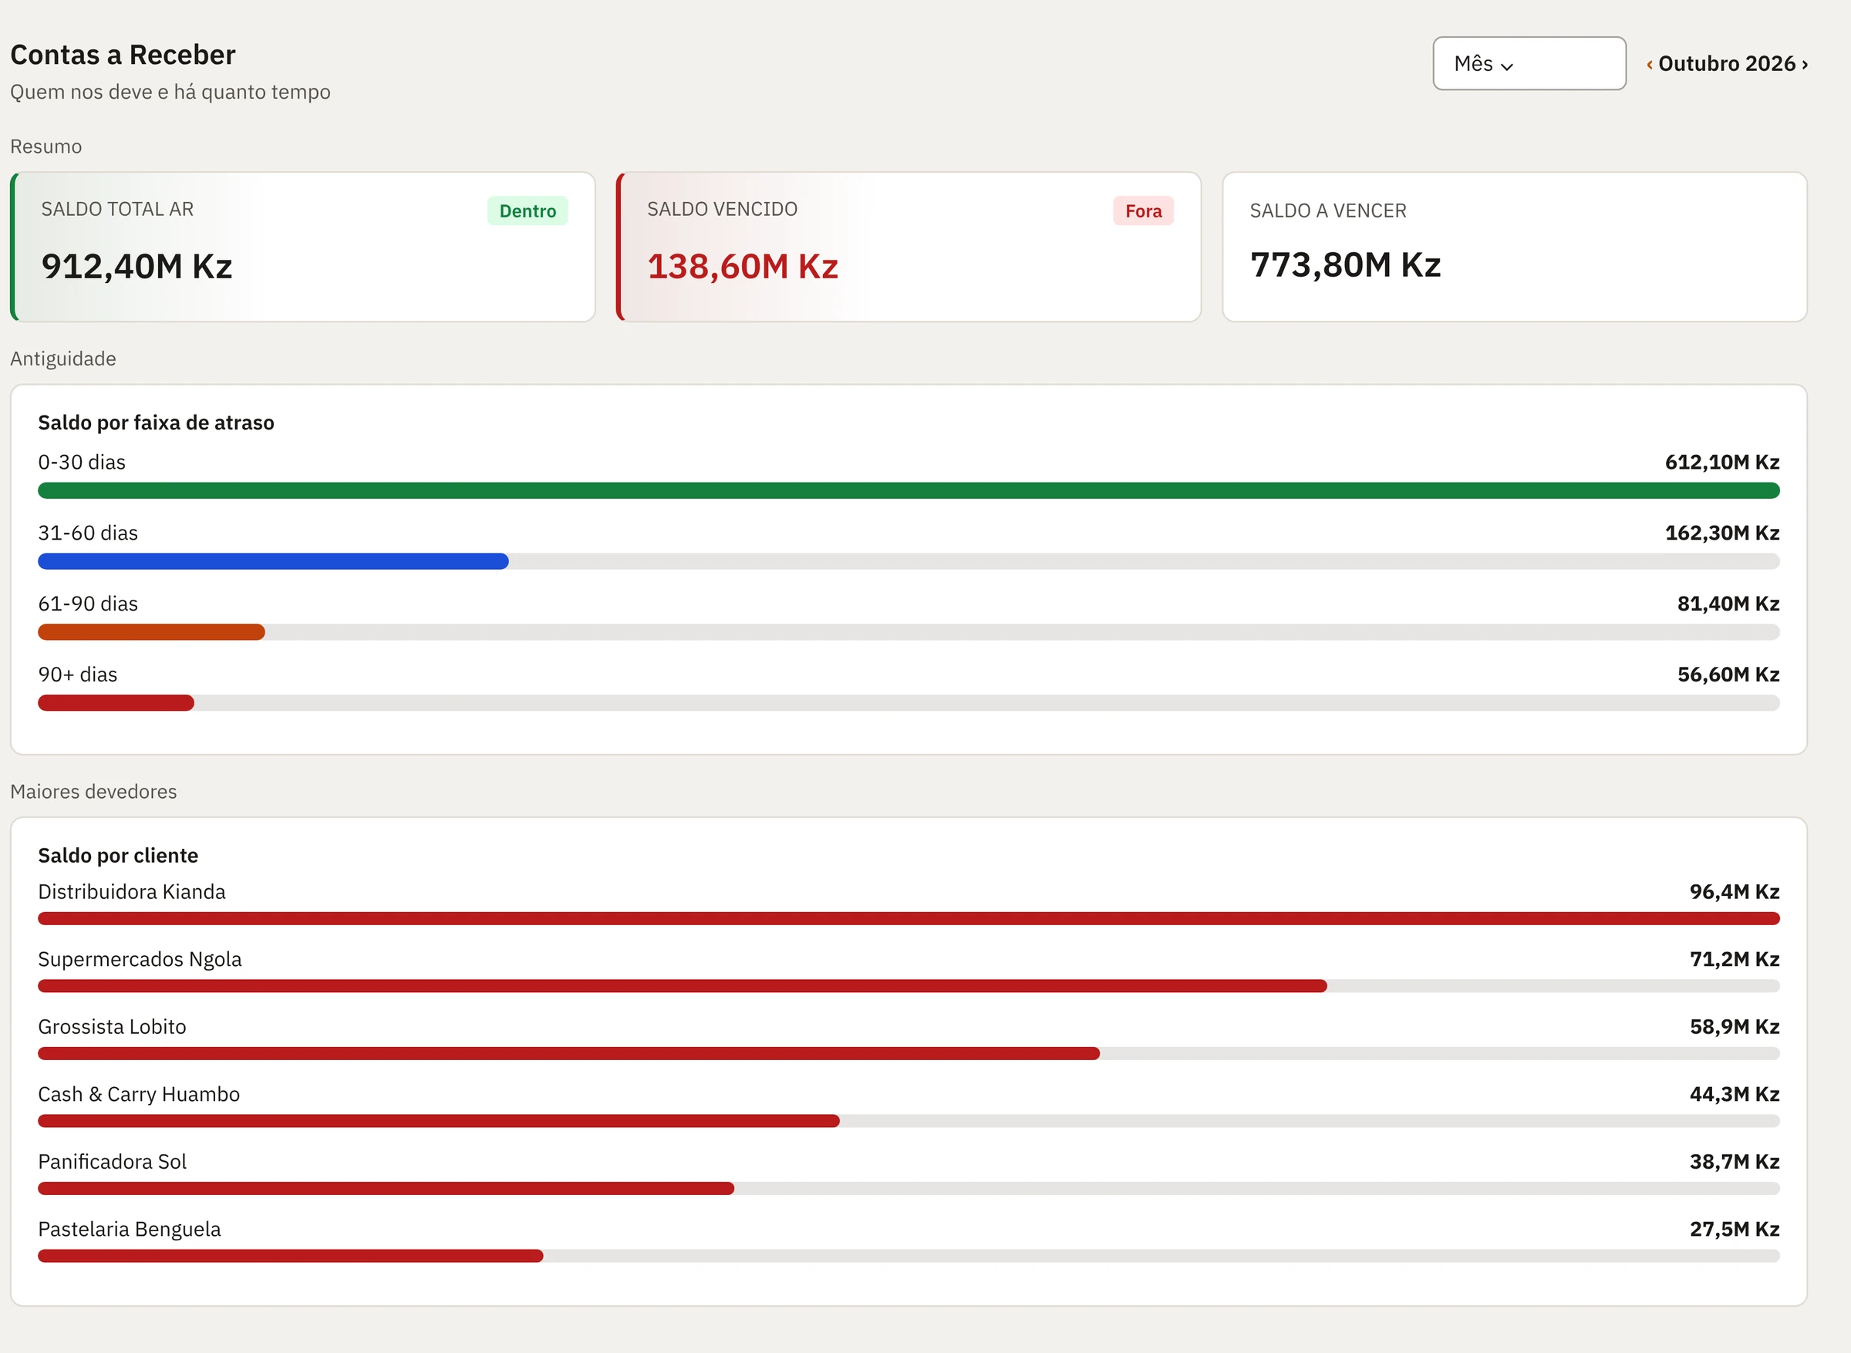Select the 44,3M Kz amount

tap(1734, 1094)
